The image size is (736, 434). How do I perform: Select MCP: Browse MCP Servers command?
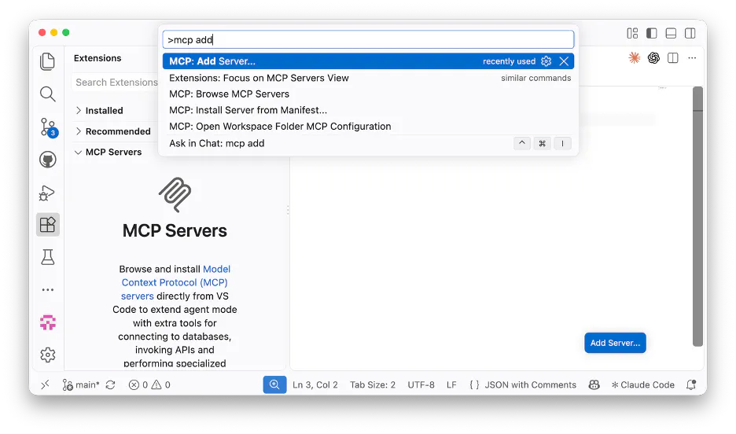point(368,94)
